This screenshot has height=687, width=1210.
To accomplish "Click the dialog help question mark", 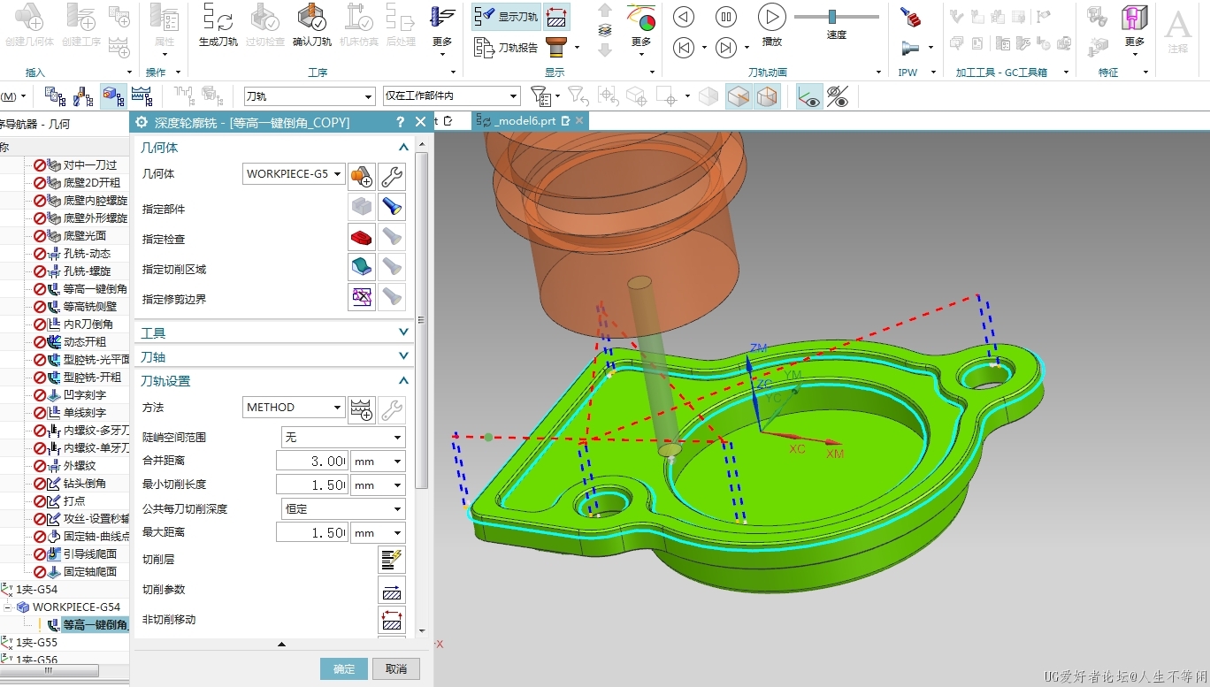I will point(400,123).
